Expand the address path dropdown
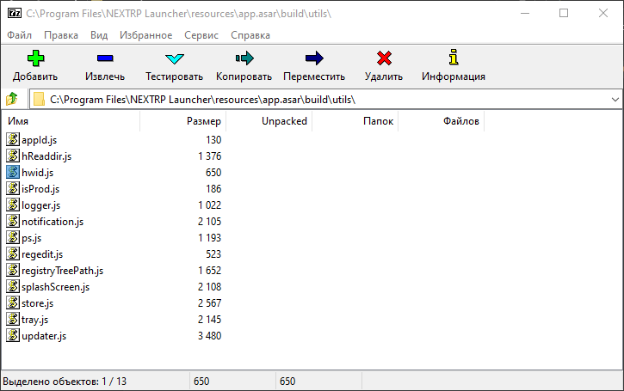Viewport: 624px width, 391px height. coord(614,100)
